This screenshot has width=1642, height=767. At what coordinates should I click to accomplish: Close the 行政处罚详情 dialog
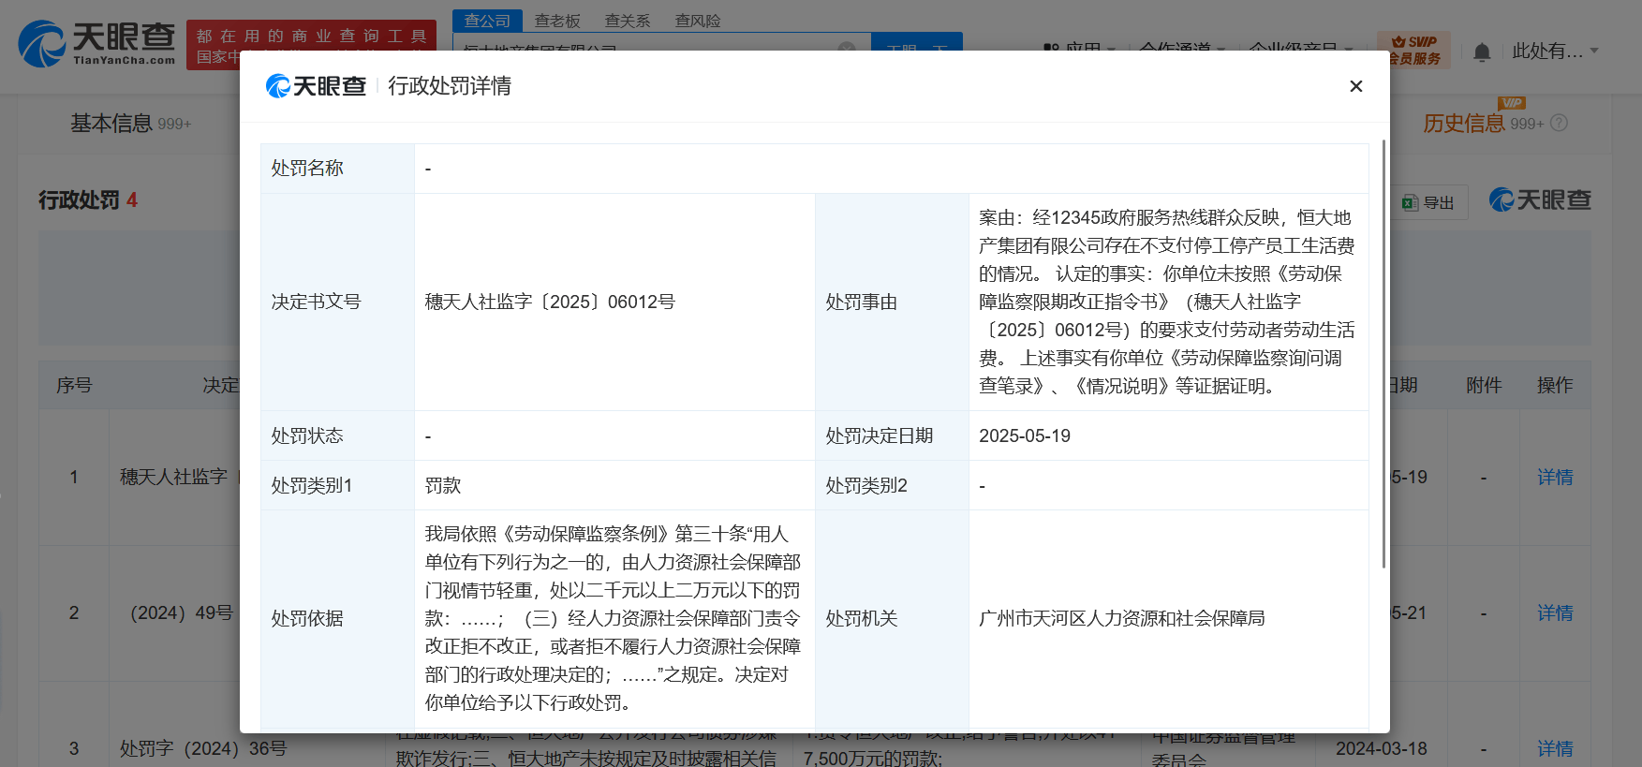point(1355,86)
